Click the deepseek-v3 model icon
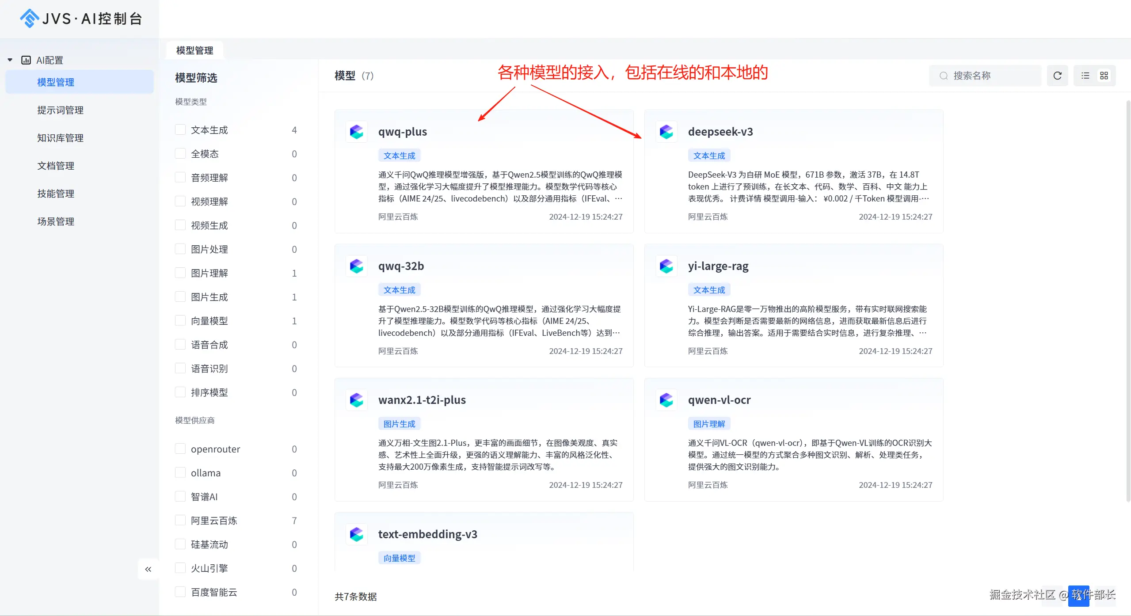Viewport: 1131px width, 616px height. [x=666, y=132]
